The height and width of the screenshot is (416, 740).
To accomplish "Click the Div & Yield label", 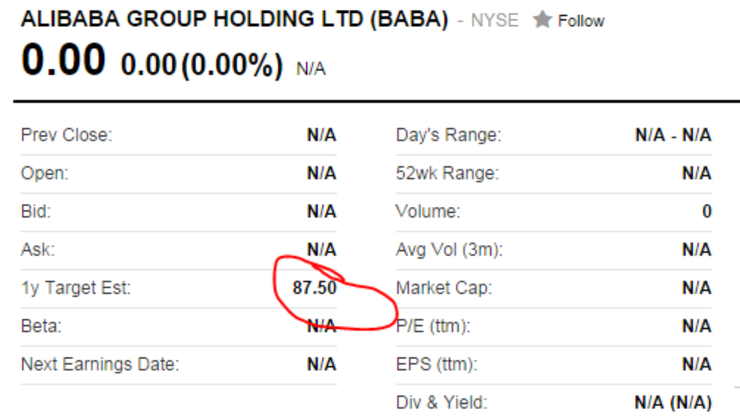I will 442,402.
